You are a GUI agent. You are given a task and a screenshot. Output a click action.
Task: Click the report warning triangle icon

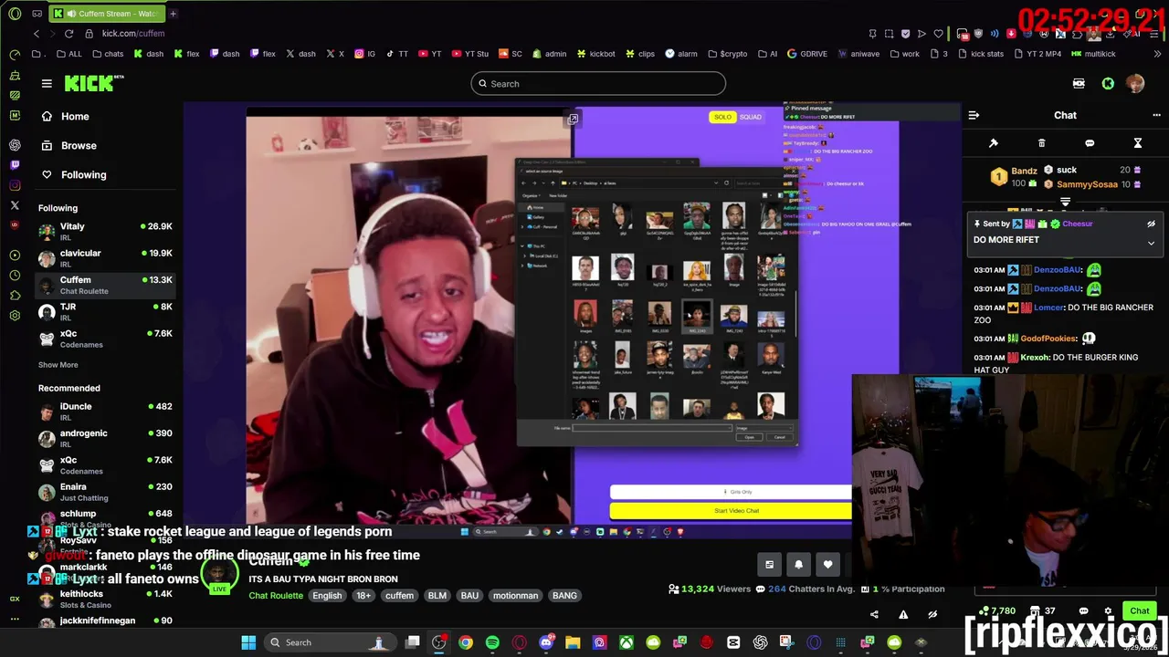pyautogui.click(x=903, y=615)
